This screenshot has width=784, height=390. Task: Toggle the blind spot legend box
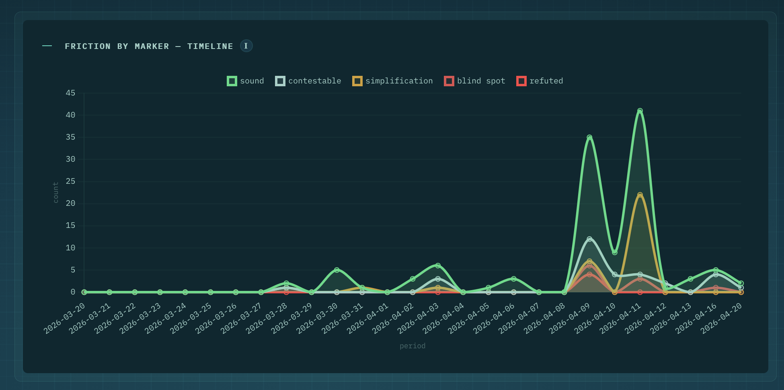(449, 81)
